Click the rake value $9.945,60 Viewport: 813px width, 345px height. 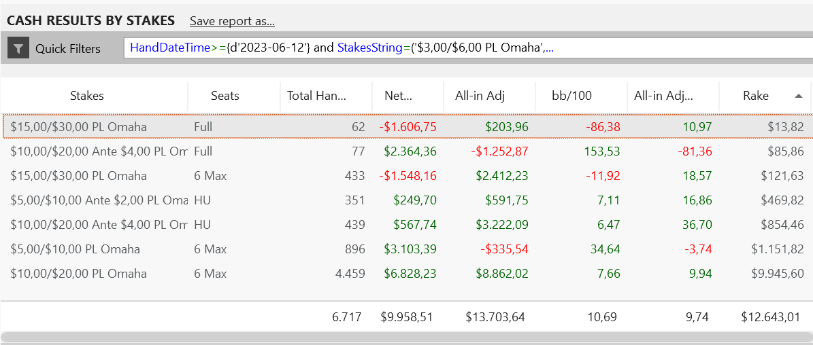[x=778, y=274]
